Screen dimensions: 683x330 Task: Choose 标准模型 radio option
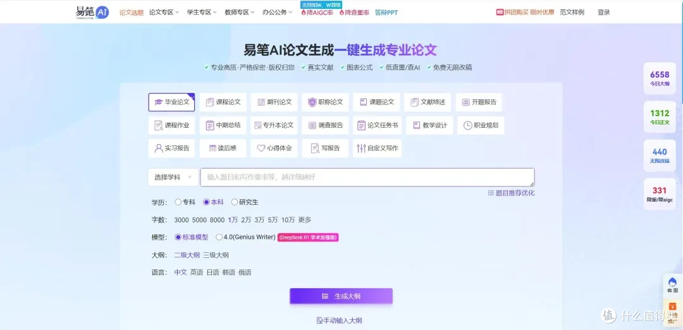[x=178, y=237]
